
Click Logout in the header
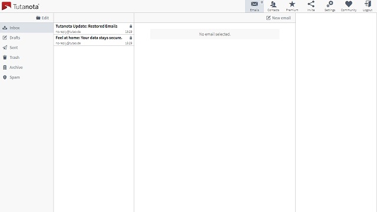pyautogui.click(x=368, y=6)
